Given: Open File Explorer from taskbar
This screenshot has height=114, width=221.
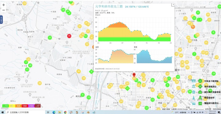Looking at the screenshot, I should [x=60, y=112].
